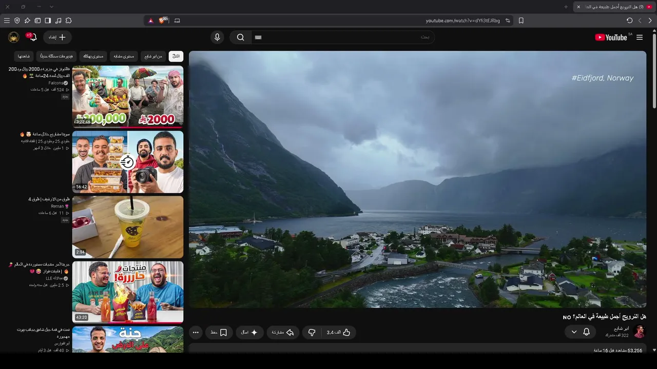Click the youtube.com address bar URL
This screenshot has width=657, height=369.
click(x=462, y=20)
